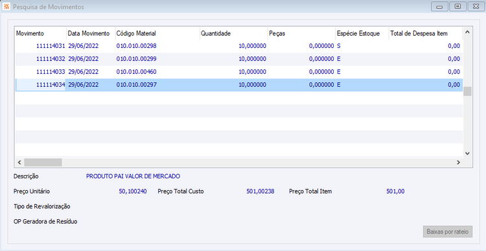
Task: Click the horizontal scroll right arrow
Action: coord(458,162)
